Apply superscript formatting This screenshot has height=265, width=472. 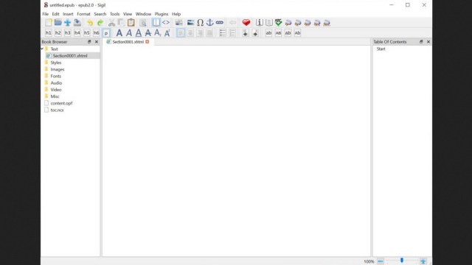[x=167, y=33]
